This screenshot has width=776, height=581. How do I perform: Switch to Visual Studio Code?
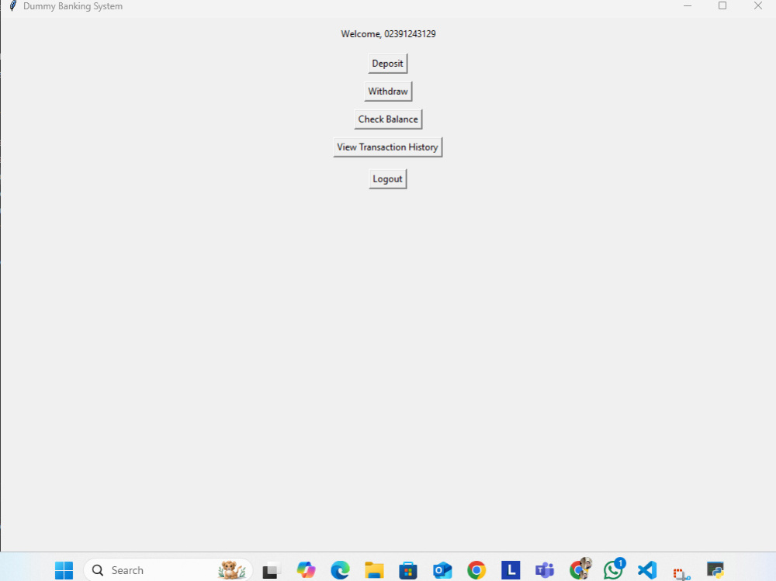click(647, 570)
